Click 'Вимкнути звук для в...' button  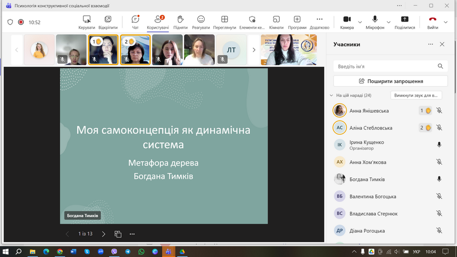416,96
